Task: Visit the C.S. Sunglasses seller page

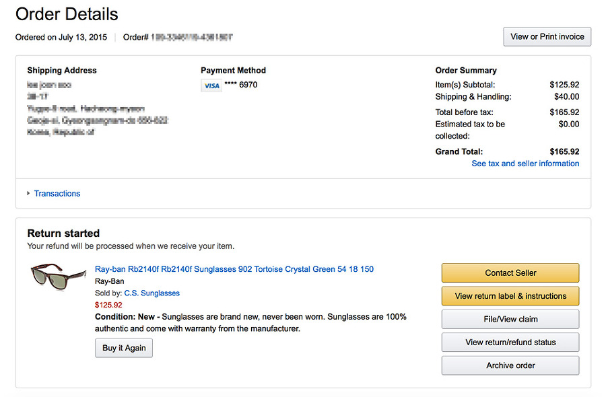Action: (152, 293)
